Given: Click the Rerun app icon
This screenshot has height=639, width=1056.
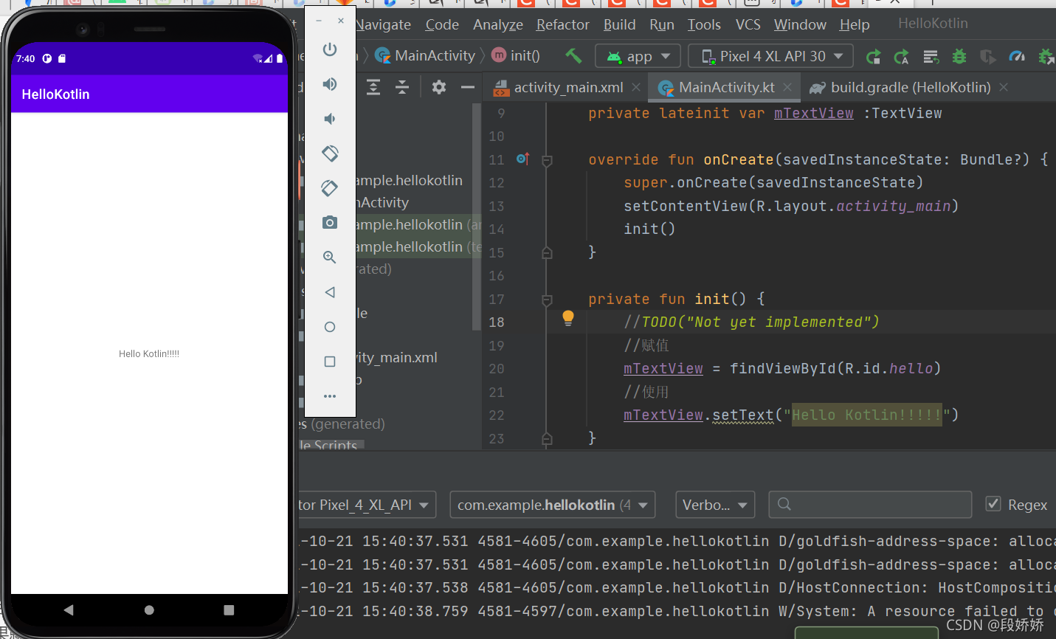Looking at the screenshot, I should tap(873, 57).
